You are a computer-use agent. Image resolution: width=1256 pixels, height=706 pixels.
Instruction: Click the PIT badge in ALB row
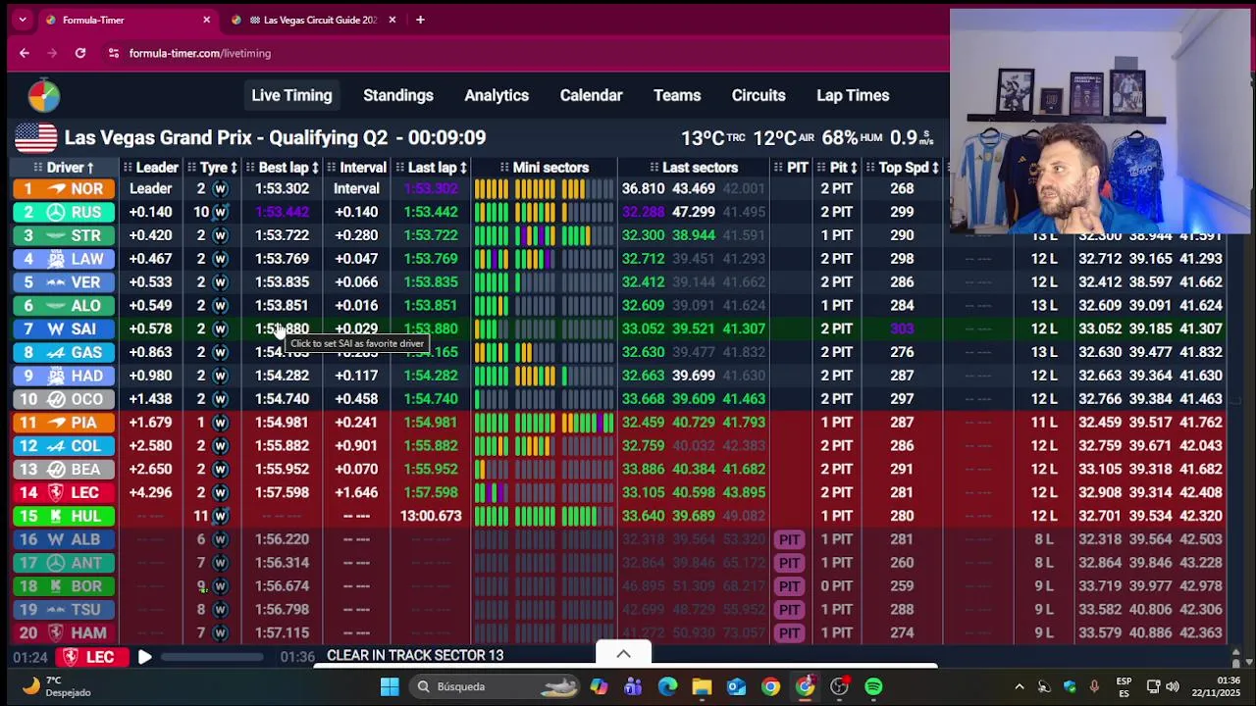[x=789, y=539]
